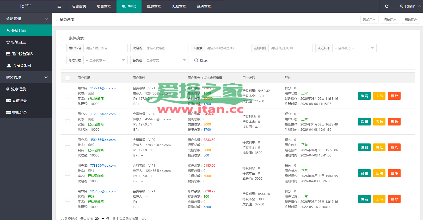The height and width of the screenshot is (220, 423).
Task: Open 会员关系网 in sidebar
Action: pyautogui.click(x=26, y=66)
